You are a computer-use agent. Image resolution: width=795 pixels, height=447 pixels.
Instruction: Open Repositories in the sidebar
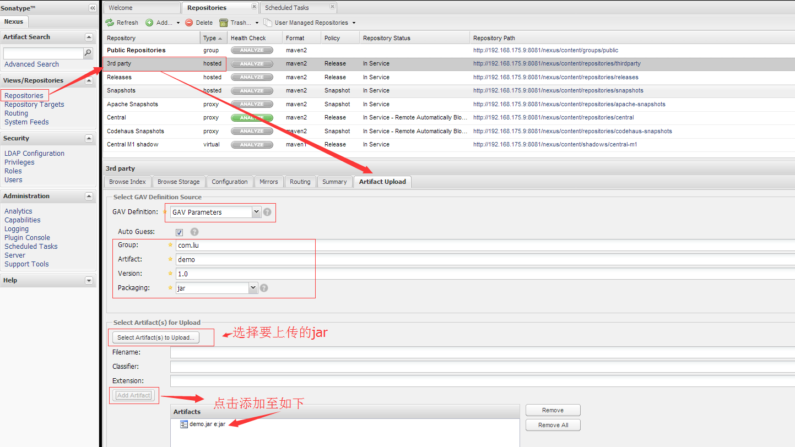pos(24,96)
